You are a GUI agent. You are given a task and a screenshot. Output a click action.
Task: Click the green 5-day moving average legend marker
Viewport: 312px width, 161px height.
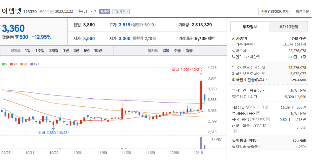pyautogui.click(x=3, y=64)
